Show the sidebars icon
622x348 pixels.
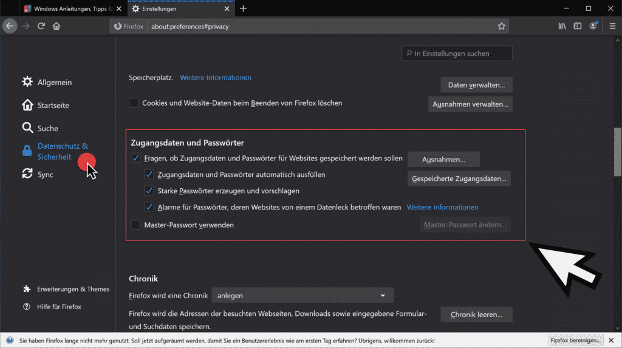pos(578,26)
